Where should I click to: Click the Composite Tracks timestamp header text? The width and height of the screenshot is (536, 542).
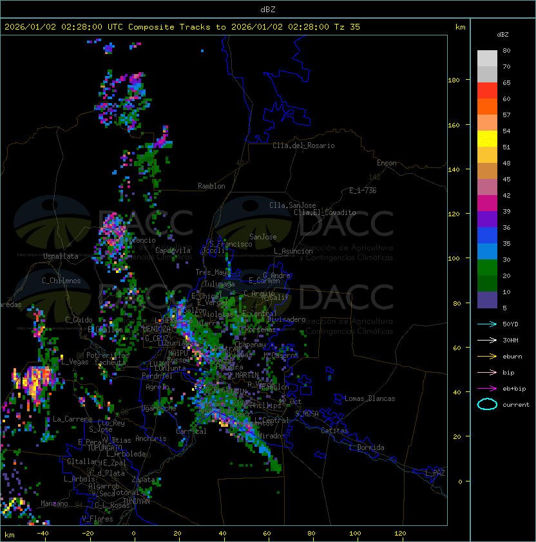(182, 27)
